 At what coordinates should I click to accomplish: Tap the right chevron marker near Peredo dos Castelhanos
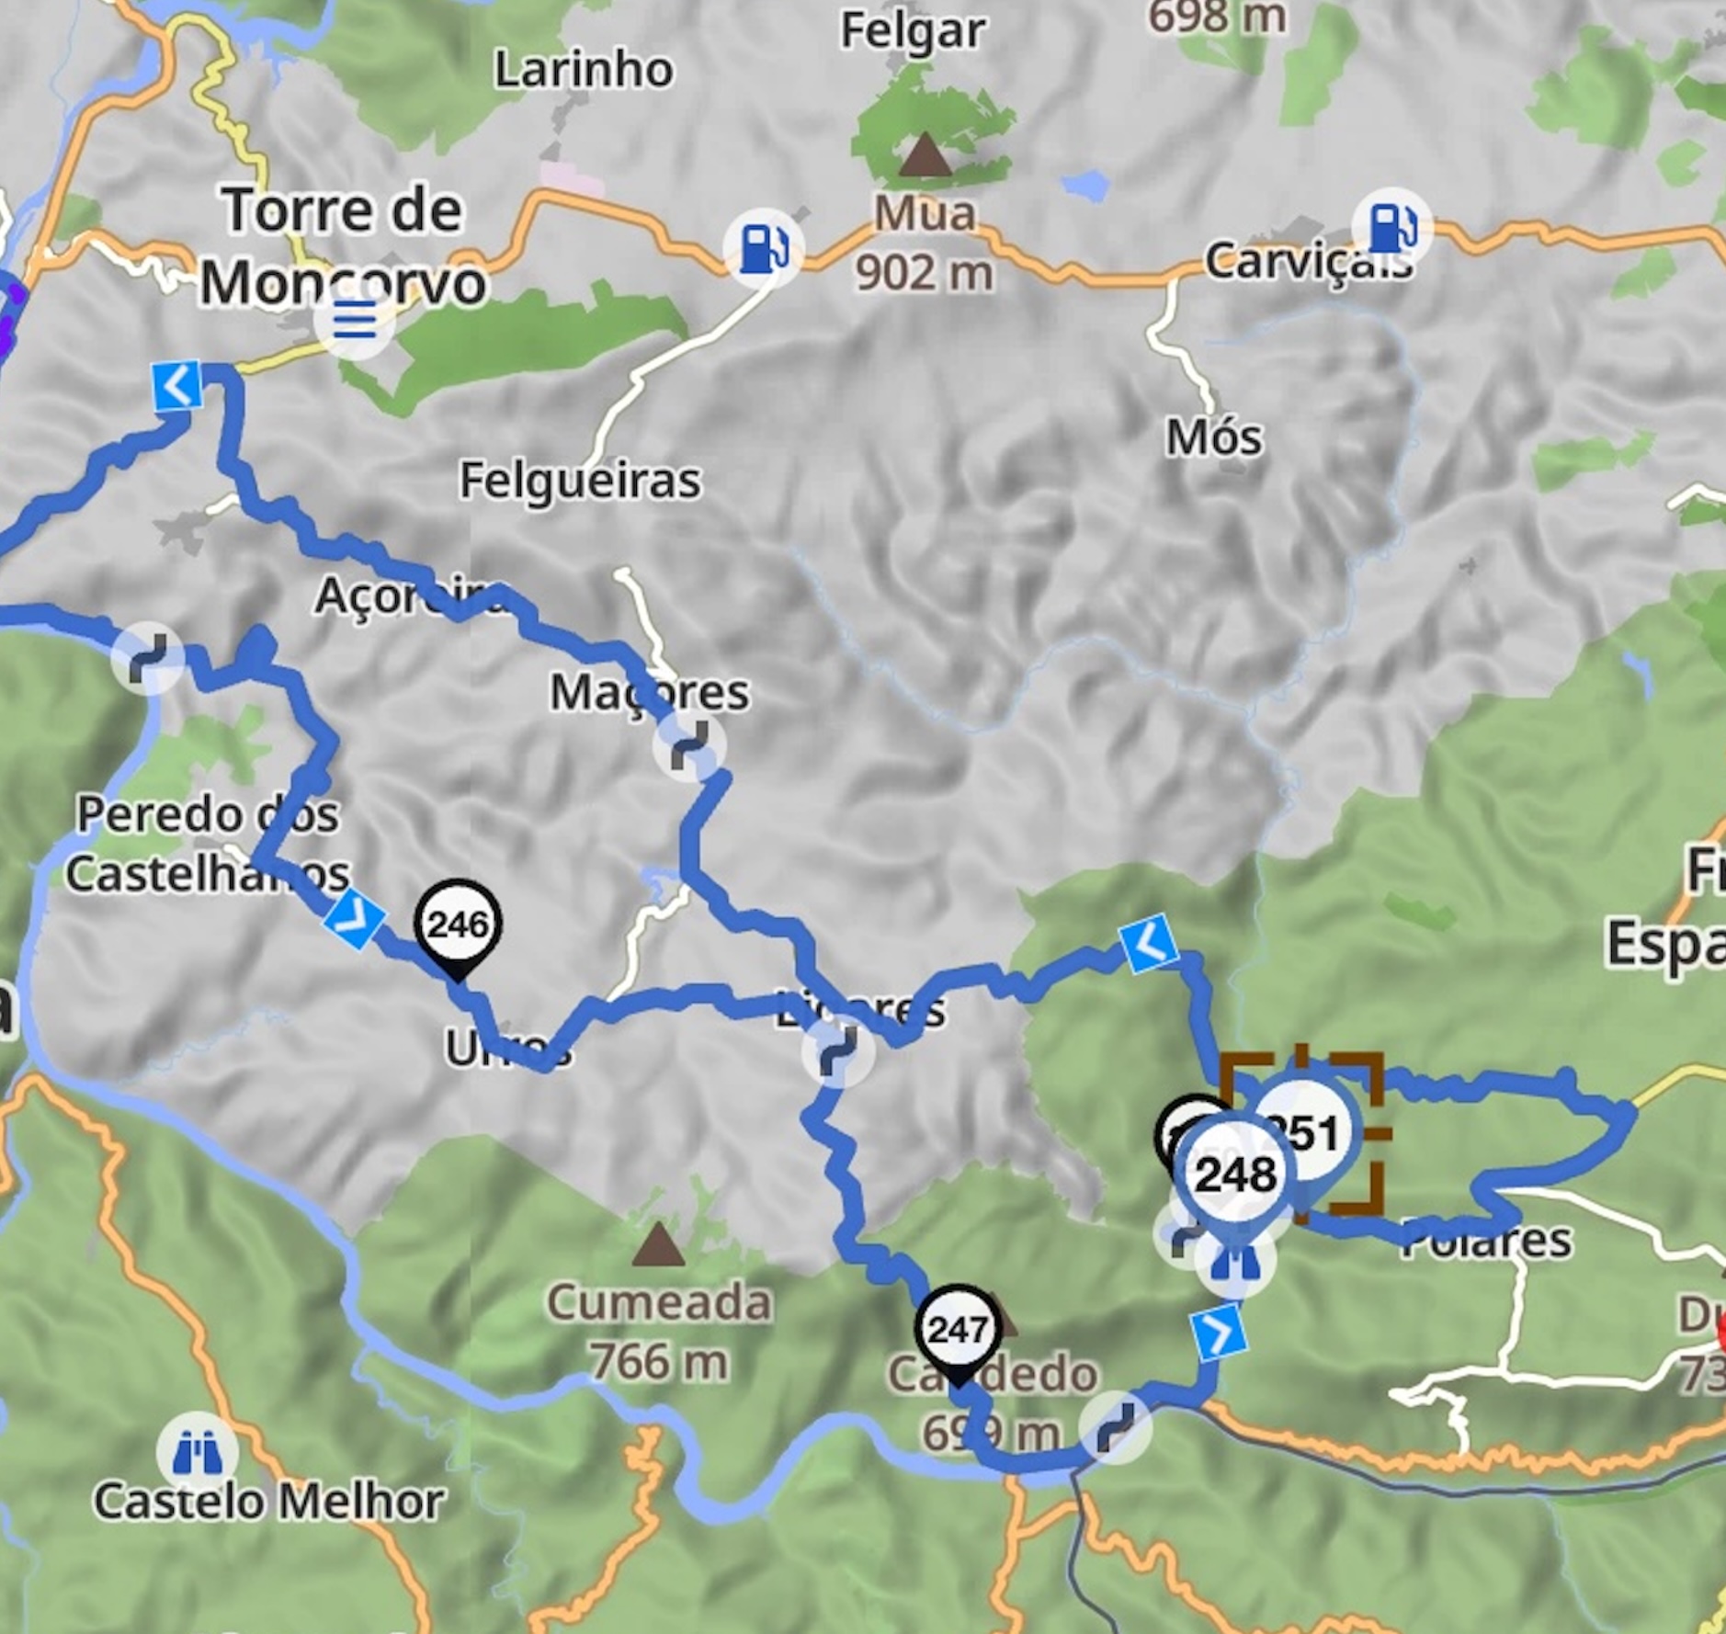pyautogui.click(x=355, y=916)
